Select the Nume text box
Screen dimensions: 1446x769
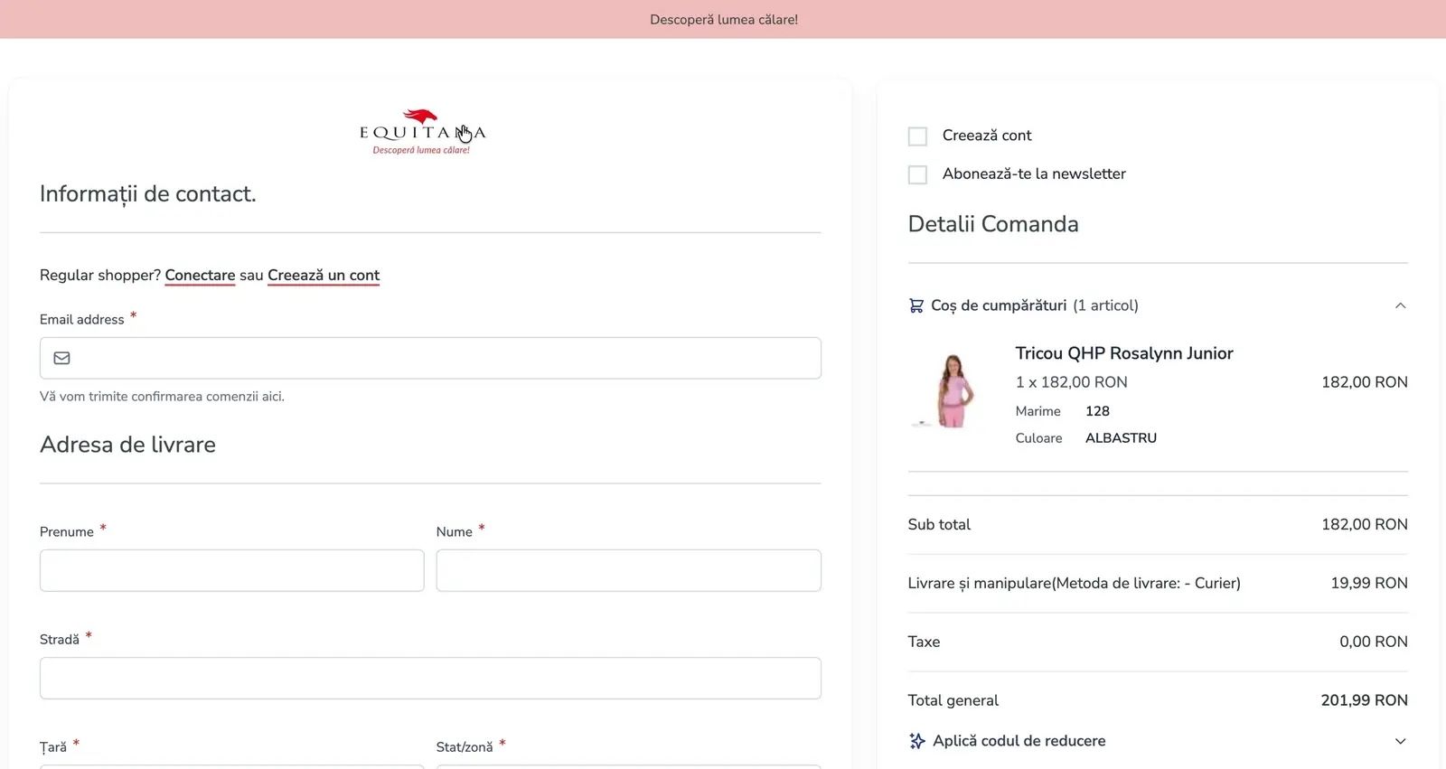[629, 570]
